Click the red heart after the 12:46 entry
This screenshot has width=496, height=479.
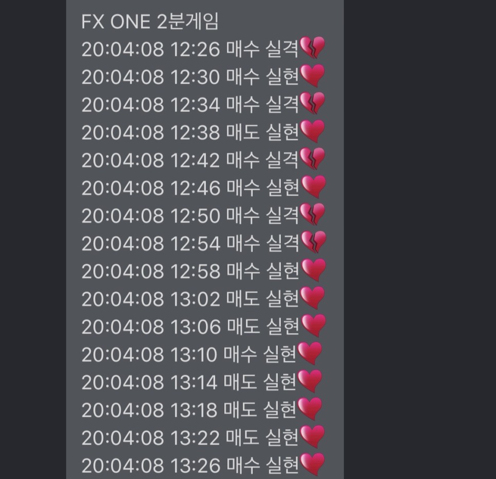point(313,187)
